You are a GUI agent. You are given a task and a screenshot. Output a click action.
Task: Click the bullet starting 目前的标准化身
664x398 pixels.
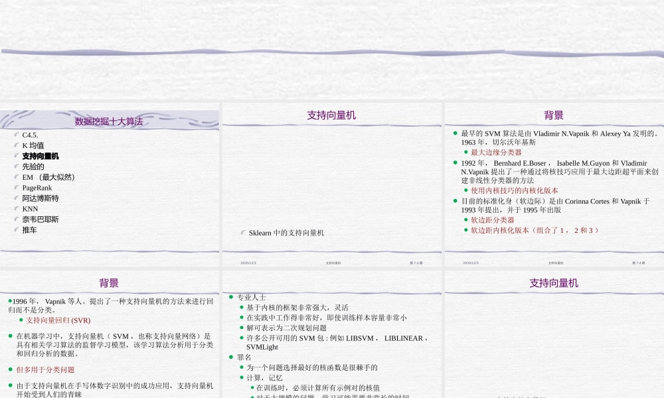(x=555, y=206)
